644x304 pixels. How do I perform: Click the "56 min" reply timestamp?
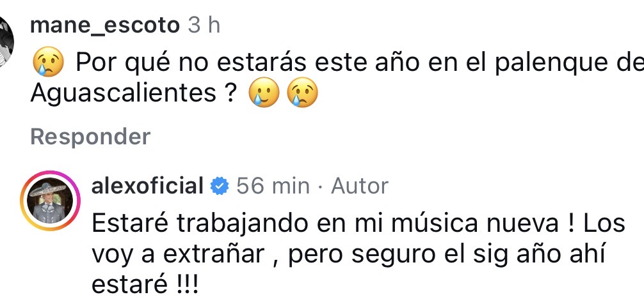(273, 186)
